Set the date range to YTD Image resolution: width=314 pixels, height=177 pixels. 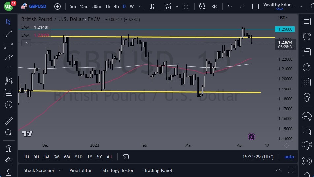(x=78, y=157)
